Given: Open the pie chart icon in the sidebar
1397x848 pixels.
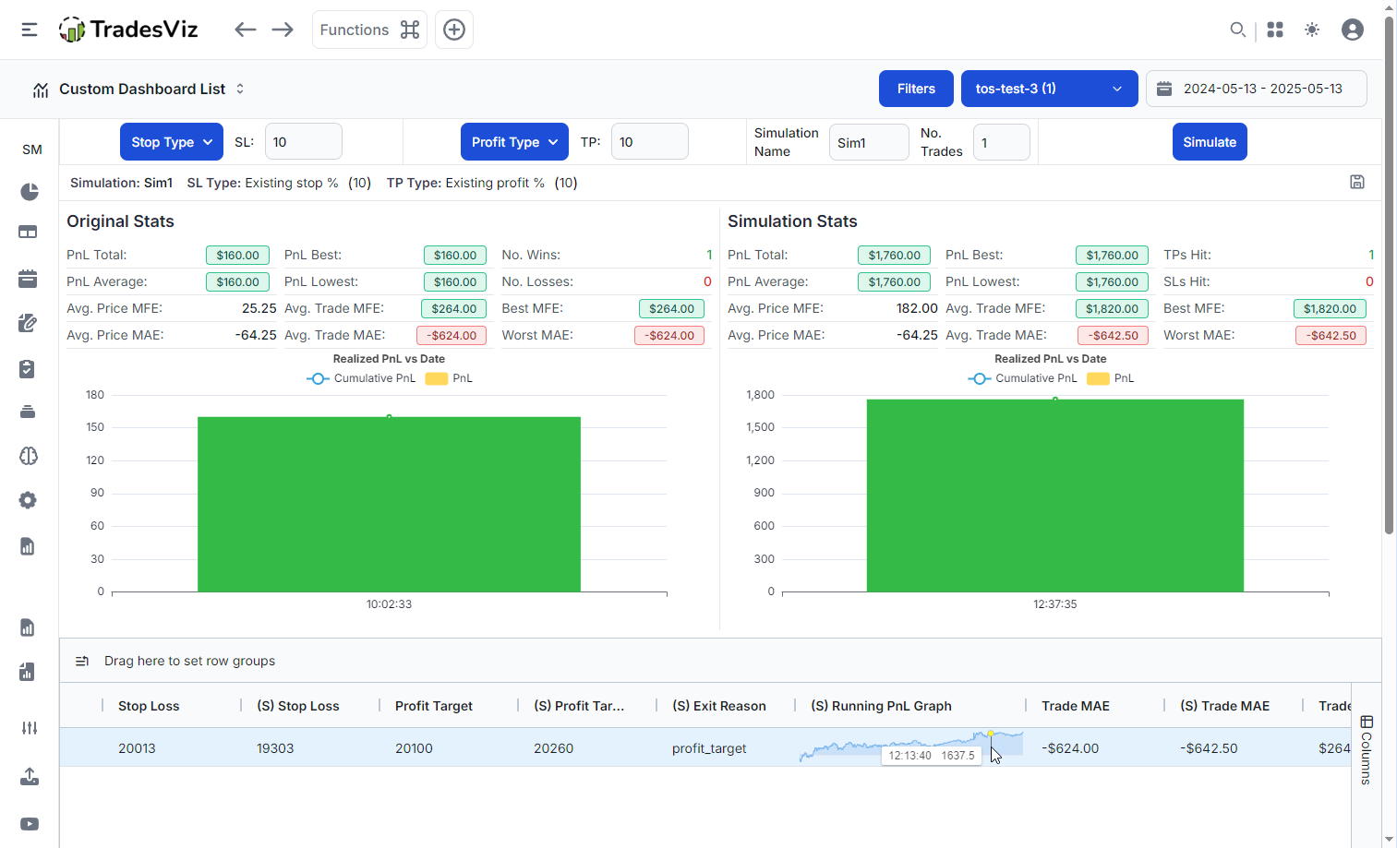Looking at the screenshot, I should click(29, 192).
